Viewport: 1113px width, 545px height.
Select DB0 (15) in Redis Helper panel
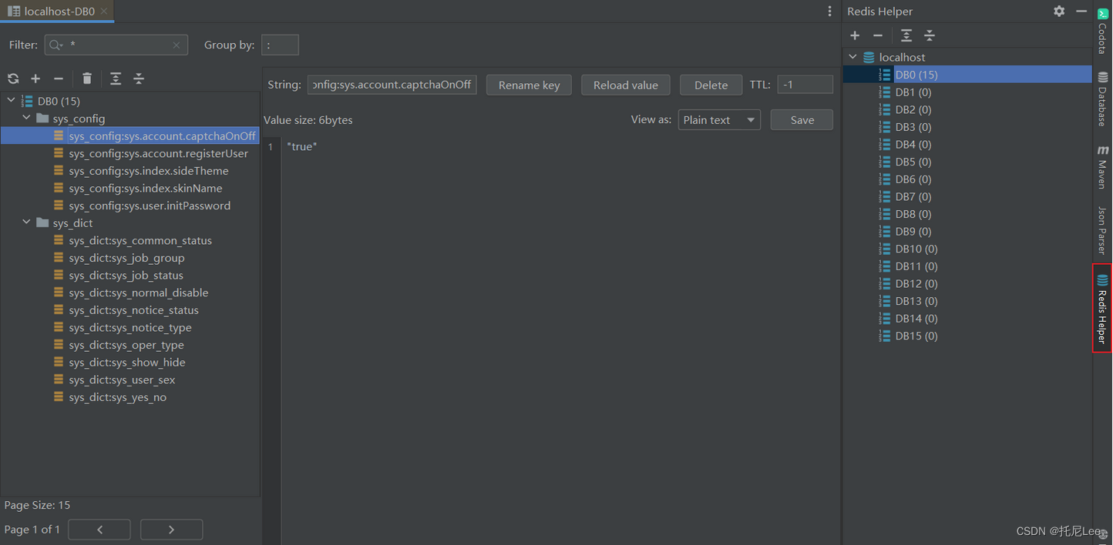point(916,75)
